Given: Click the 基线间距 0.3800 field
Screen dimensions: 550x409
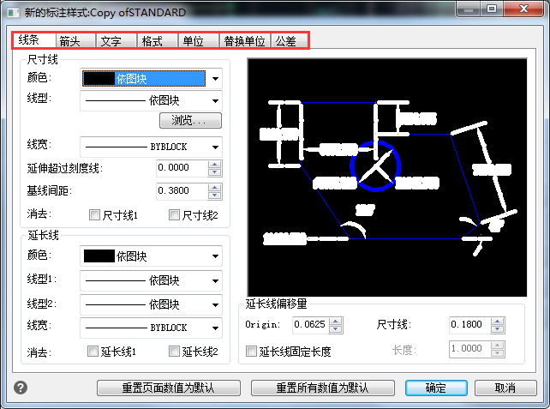Looking at the screenshot, I should (x=182, y=191).
